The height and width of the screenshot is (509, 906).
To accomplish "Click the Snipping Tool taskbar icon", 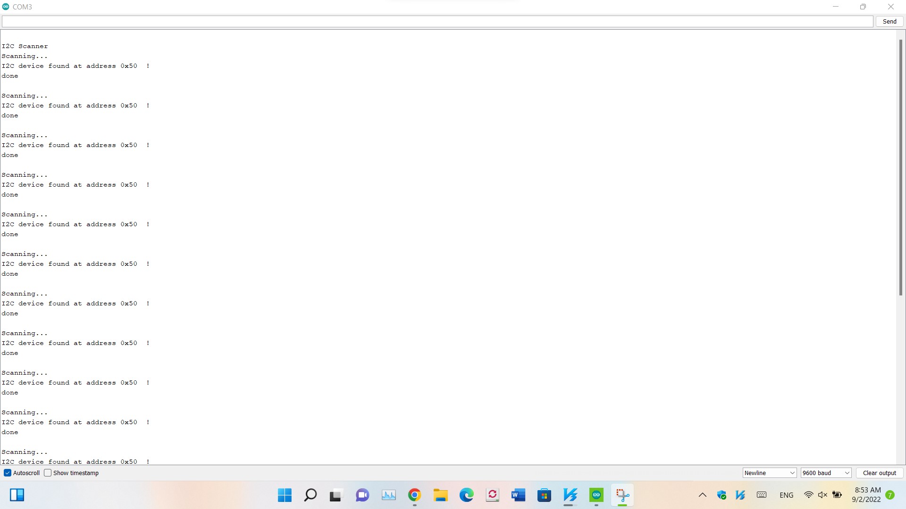I will pyautogui.click(x=622, y=495).
